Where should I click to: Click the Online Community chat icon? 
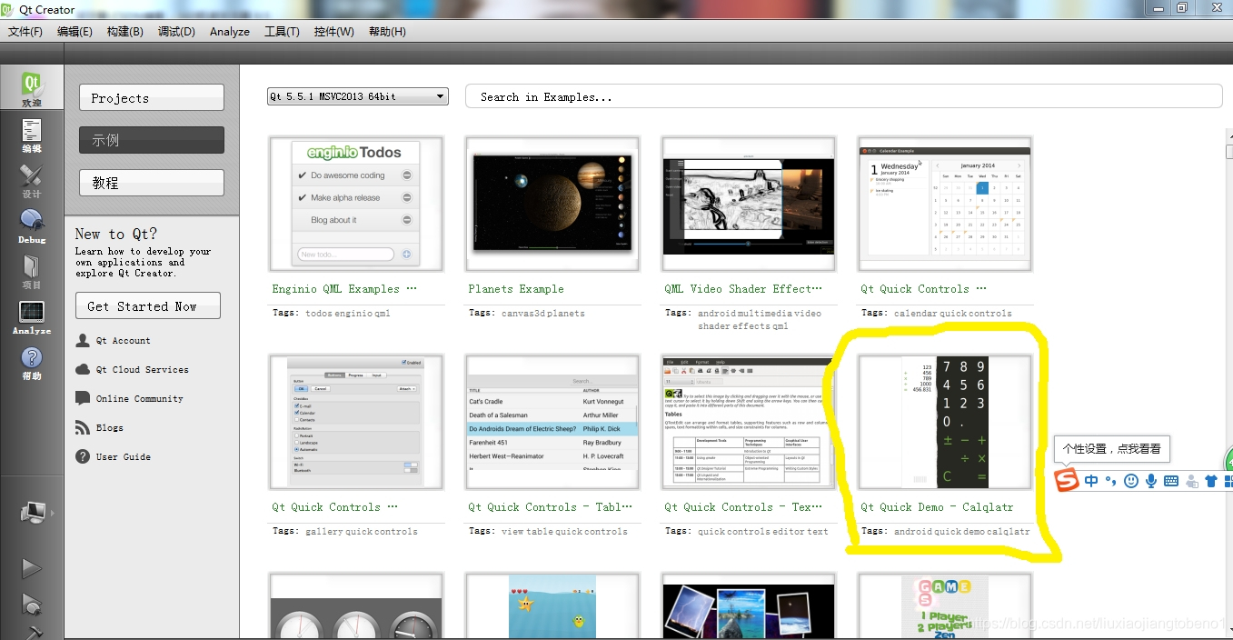pos(83,399)
